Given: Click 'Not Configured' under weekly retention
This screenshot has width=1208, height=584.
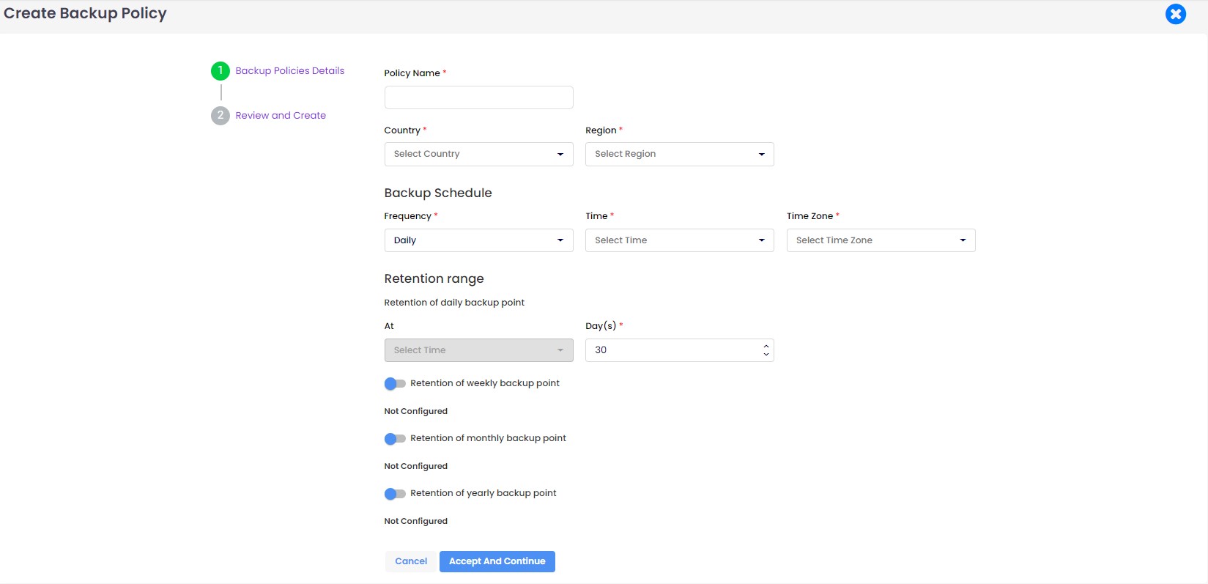Looking at the screenshot, I should coord(415,411).
